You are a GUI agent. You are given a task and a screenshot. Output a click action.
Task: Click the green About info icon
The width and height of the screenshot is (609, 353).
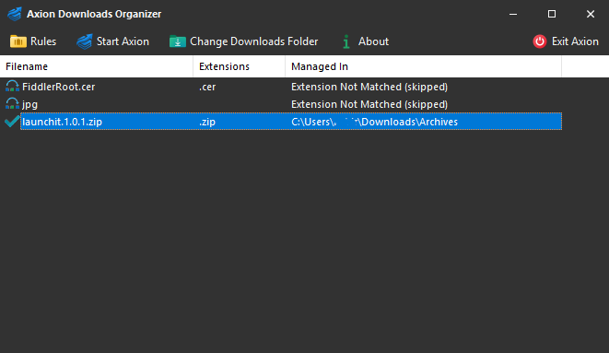(346, 41)
